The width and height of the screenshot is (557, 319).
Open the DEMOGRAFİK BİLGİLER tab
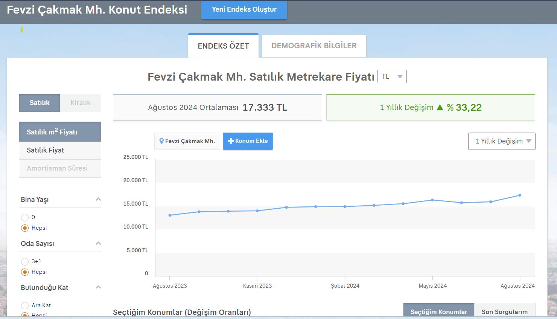[314, 46]
